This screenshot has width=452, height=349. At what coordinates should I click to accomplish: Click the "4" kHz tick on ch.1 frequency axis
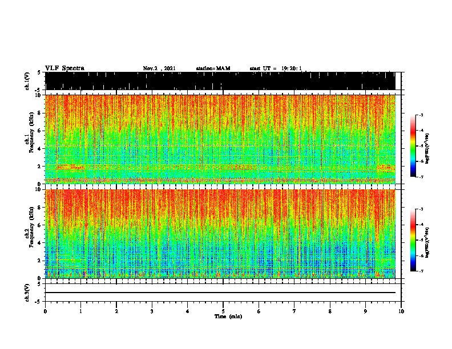point(39,149)
